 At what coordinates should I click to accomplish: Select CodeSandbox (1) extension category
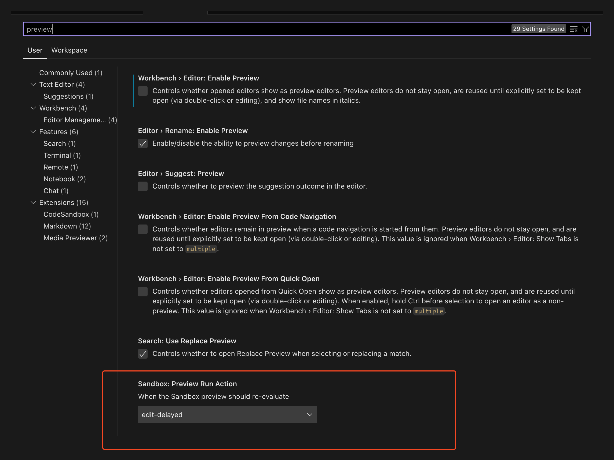click(x=71, y=214)
